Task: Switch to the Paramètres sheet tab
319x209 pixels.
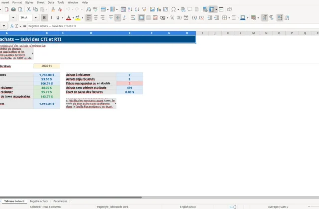Action: tap(60, 201)
